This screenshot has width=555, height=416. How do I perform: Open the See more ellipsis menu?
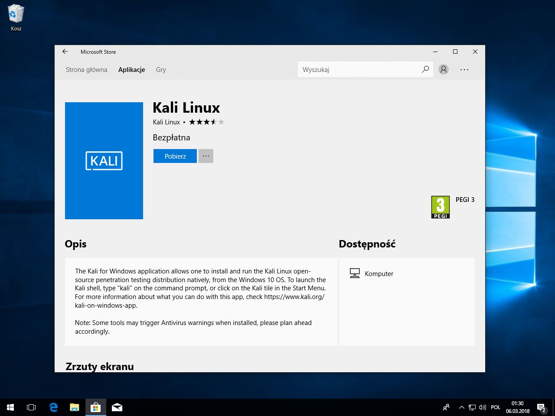pos(464,69)
